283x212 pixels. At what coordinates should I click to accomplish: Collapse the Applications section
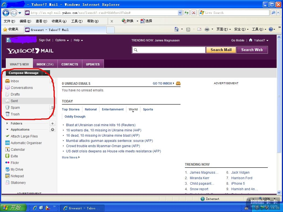7,130
